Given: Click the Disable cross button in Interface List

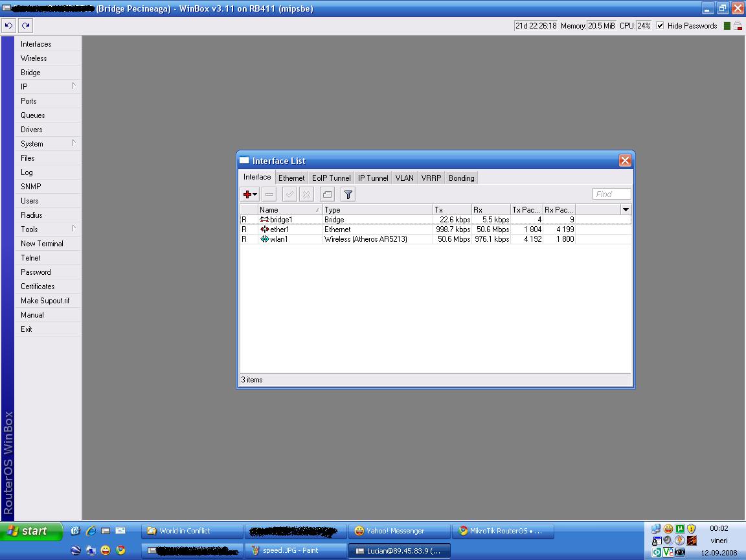Looking at the screenshot, I should click(307, 194).
